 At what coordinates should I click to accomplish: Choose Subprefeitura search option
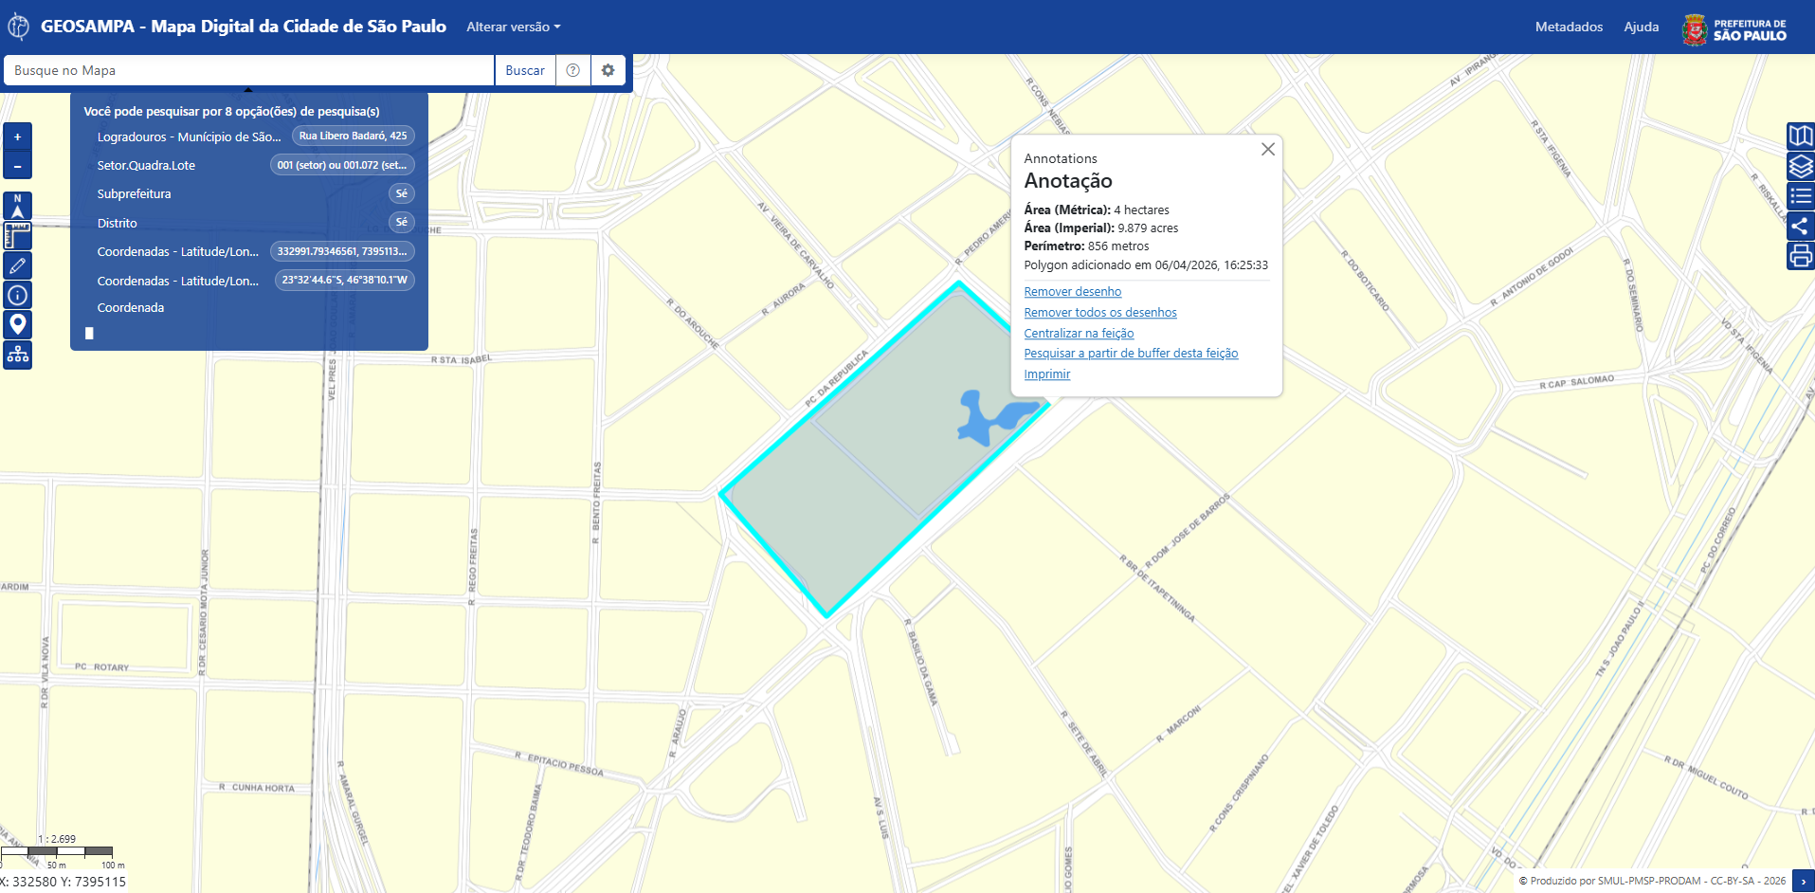coord(134,193)
